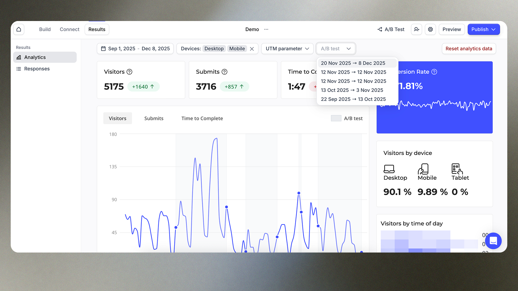Click the invite collaborators person icon

(x=416, y=29)
